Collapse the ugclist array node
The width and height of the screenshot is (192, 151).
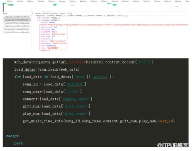(36, 16)
